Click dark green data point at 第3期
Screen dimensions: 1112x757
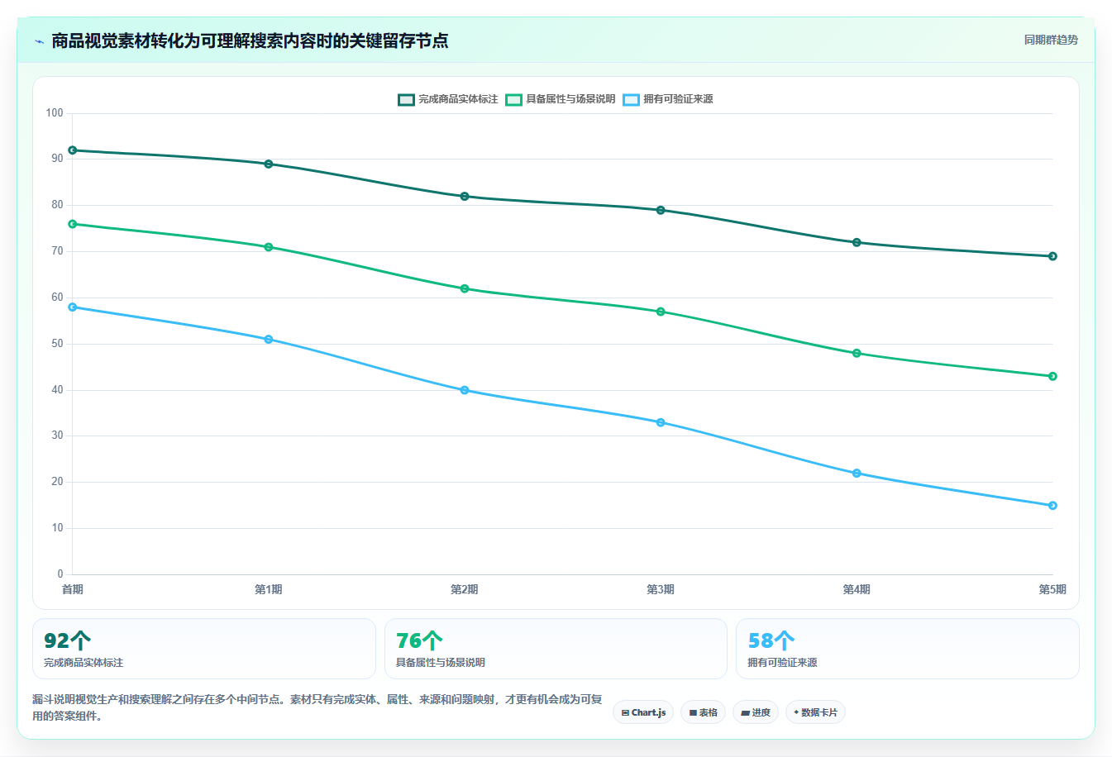pyautogui.click(x=661, y=210)
